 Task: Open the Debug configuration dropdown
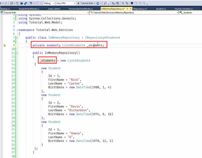pyautogui.click(x=49, y=3)
